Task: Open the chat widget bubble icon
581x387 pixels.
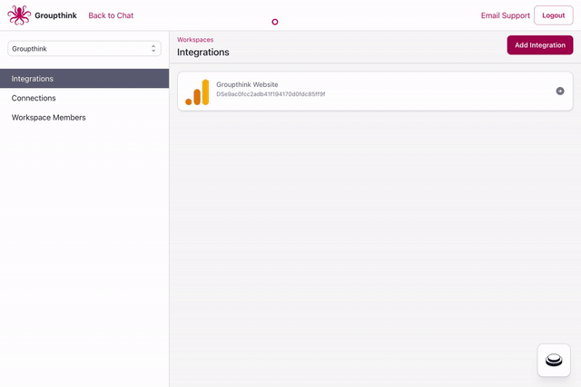Action: (554, 360)
